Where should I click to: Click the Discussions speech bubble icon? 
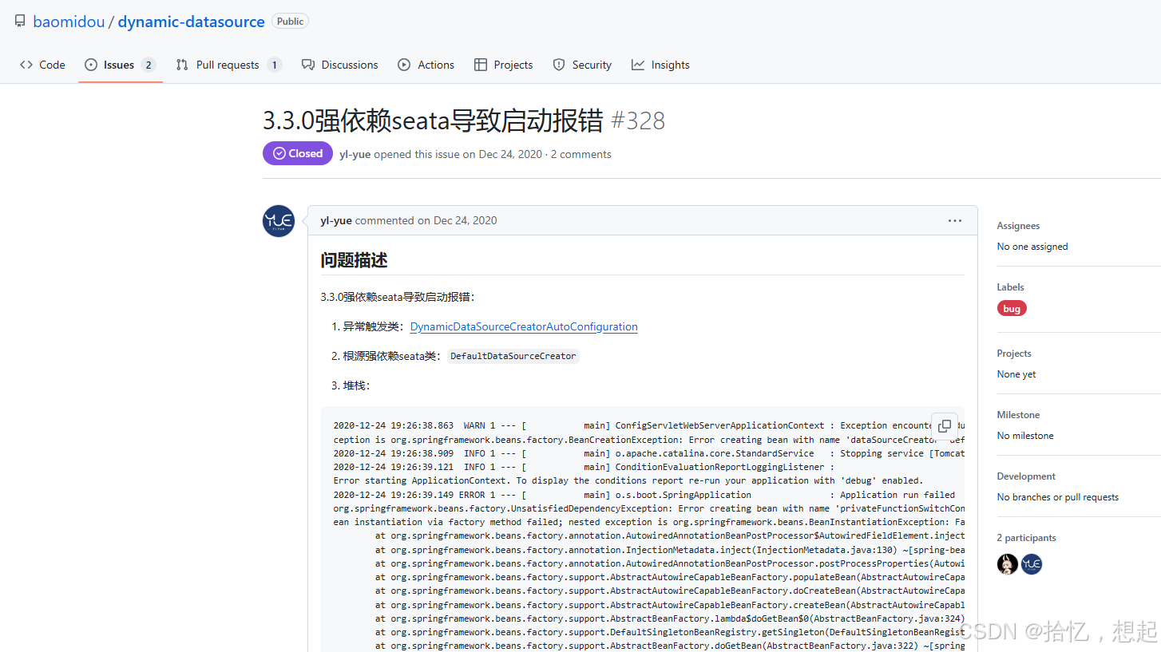pyautogui.click(x=307, y=65)
